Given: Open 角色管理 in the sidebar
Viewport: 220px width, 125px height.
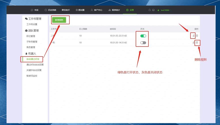Looking at the screenshot, I should pyautogui.click(x=31, y=47).
